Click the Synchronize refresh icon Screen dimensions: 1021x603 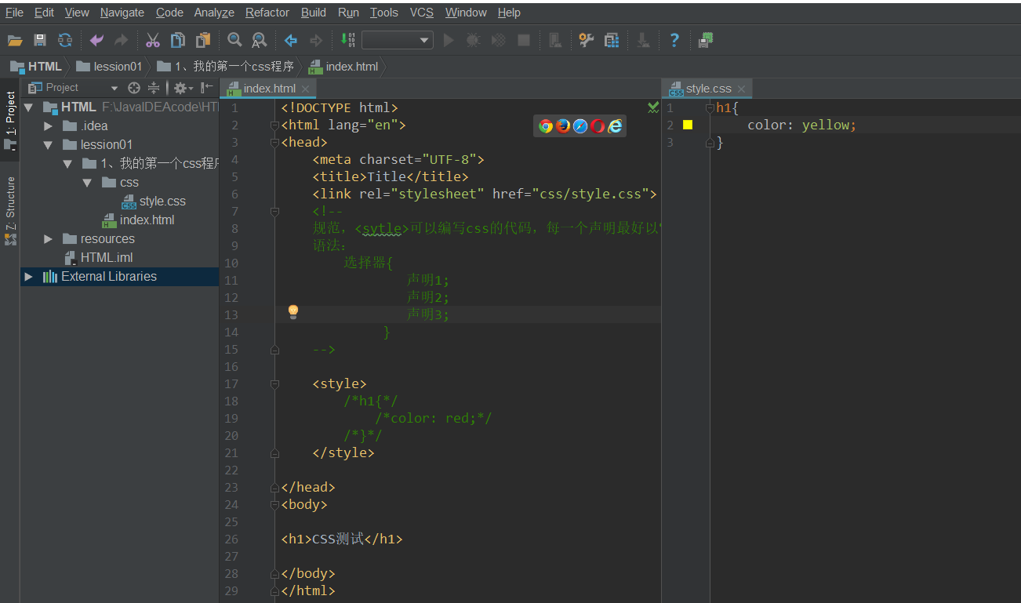pyautogui.click(x=65, y=40)
